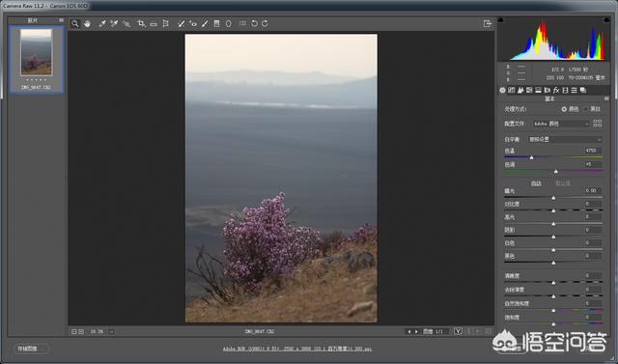The image size is (618, 364).
Task: Open the Calibration panel tab
Action: point(565,90)
